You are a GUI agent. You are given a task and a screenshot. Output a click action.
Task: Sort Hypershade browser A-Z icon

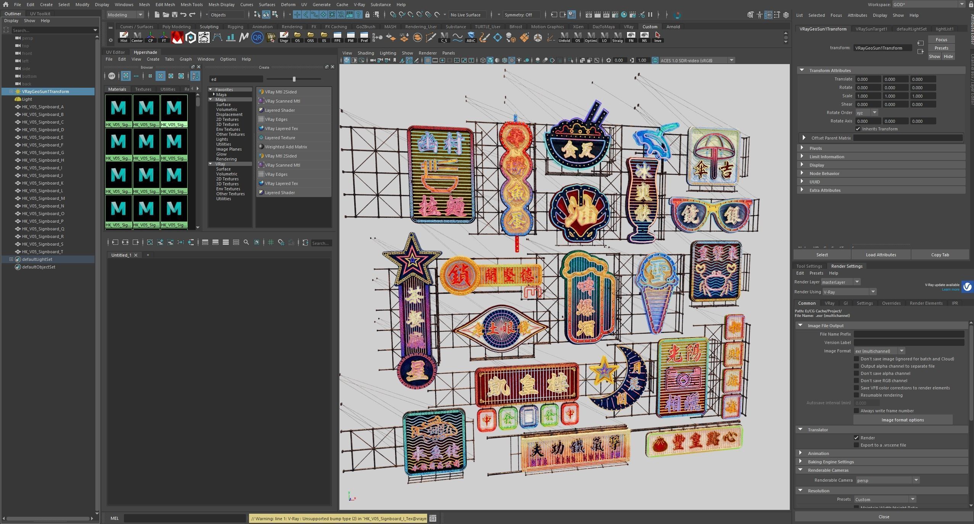[x=195, y=76]
